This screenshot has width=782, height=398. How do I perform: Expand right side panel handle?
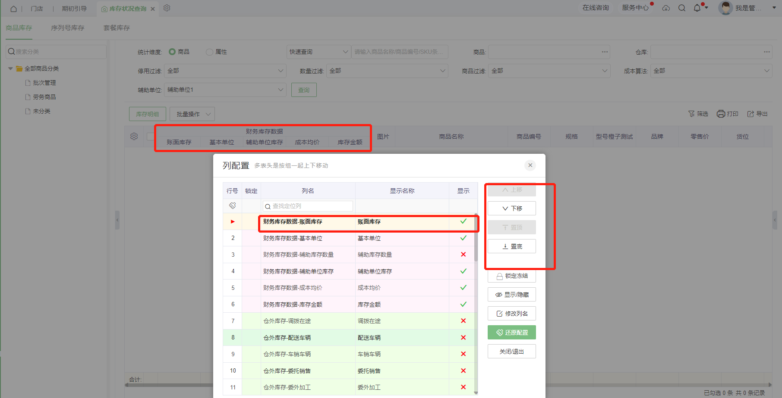tap(775, 220)
